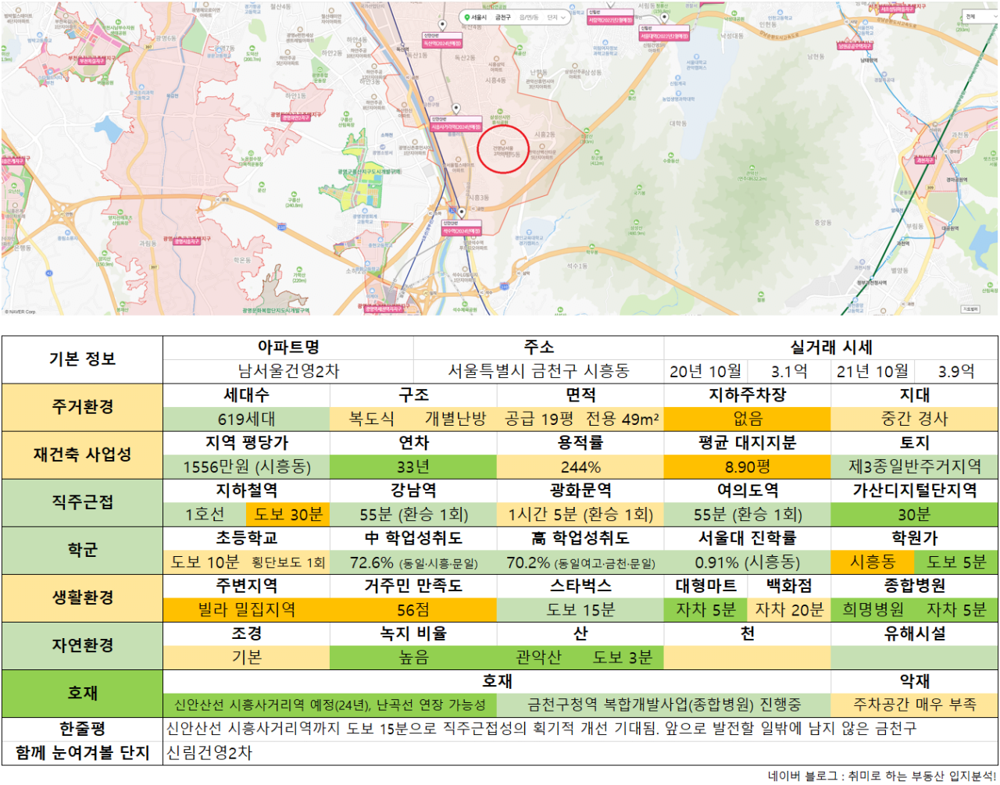Viewport: 1000px width, 785px height.
Task: Click the 55분 (환승 1회) 강남역 cell
Action: tap(413, 514)
